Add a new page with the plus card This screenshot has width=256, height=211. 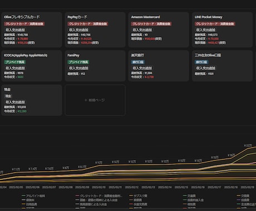pyautogui.click(x=95, y=100)
